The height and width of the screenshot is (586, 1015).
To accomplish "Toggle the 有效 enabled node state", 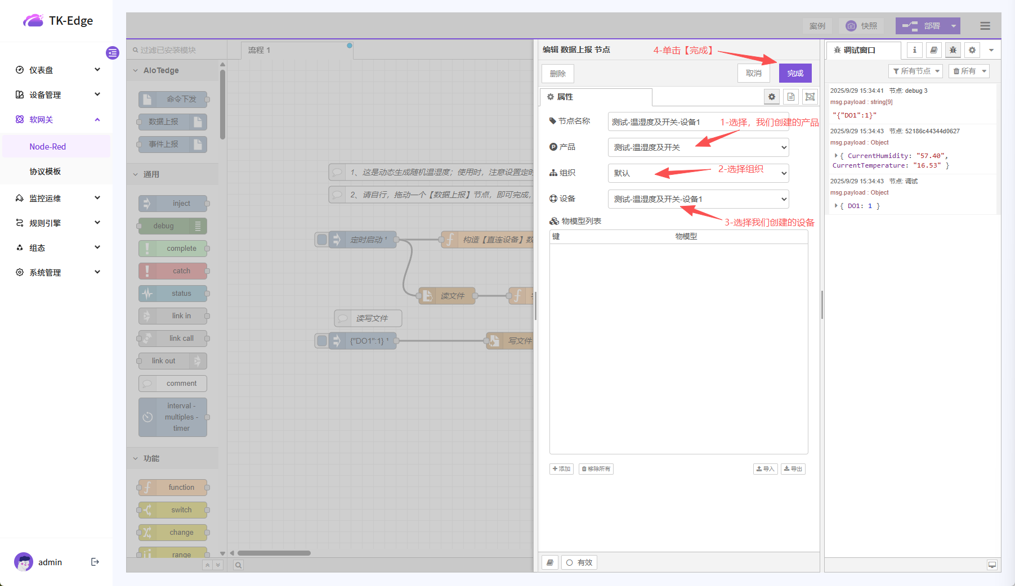I will (579, 562).
